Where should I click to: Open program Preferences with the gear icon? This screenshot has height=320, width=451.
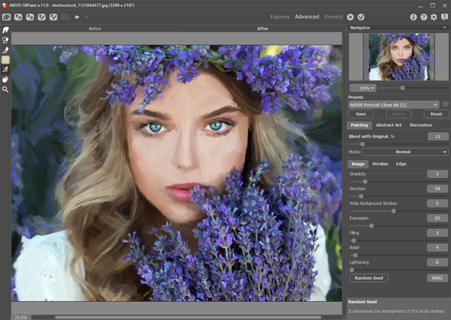pos(434,17)
